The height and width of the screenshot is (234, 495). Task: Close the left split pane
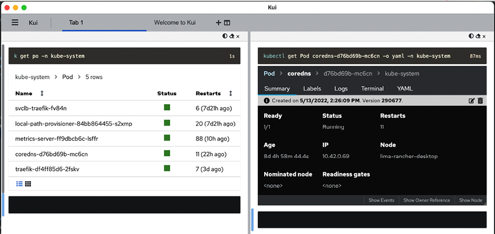tap(238, 37)
